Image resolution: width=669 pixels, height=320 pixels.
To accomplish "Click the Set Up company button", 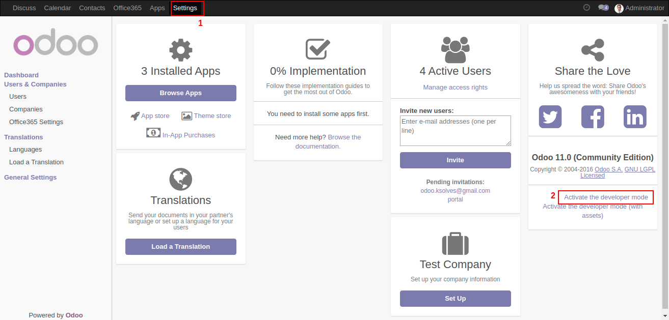I will click(456, 299).
